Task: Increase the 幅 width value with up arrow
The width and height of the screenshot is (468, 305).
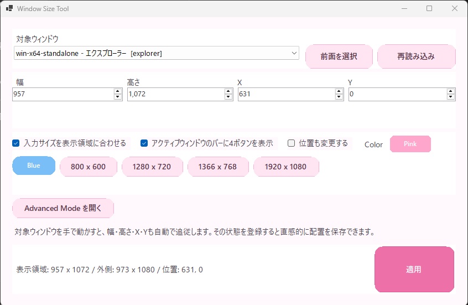Action: pos(118,91)
